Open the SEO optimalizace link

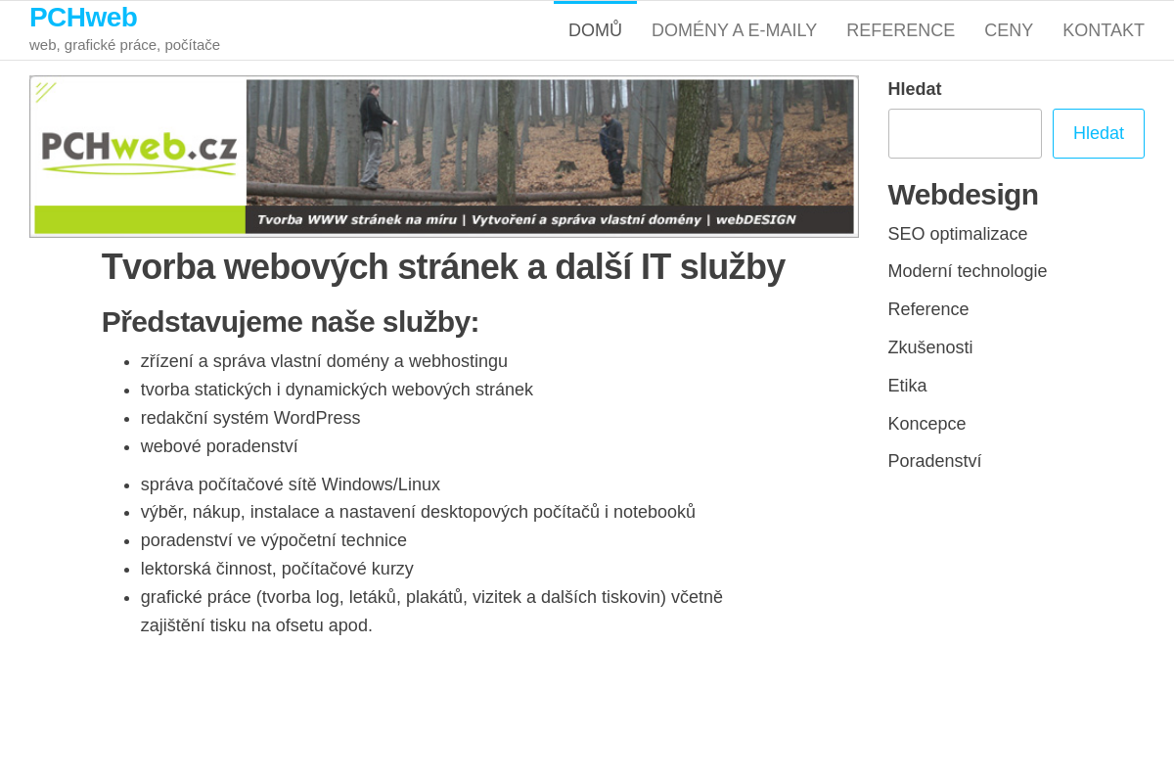(957, 234)
